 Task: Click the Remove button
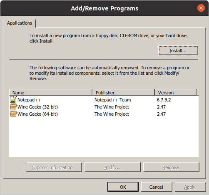(171, 167)
